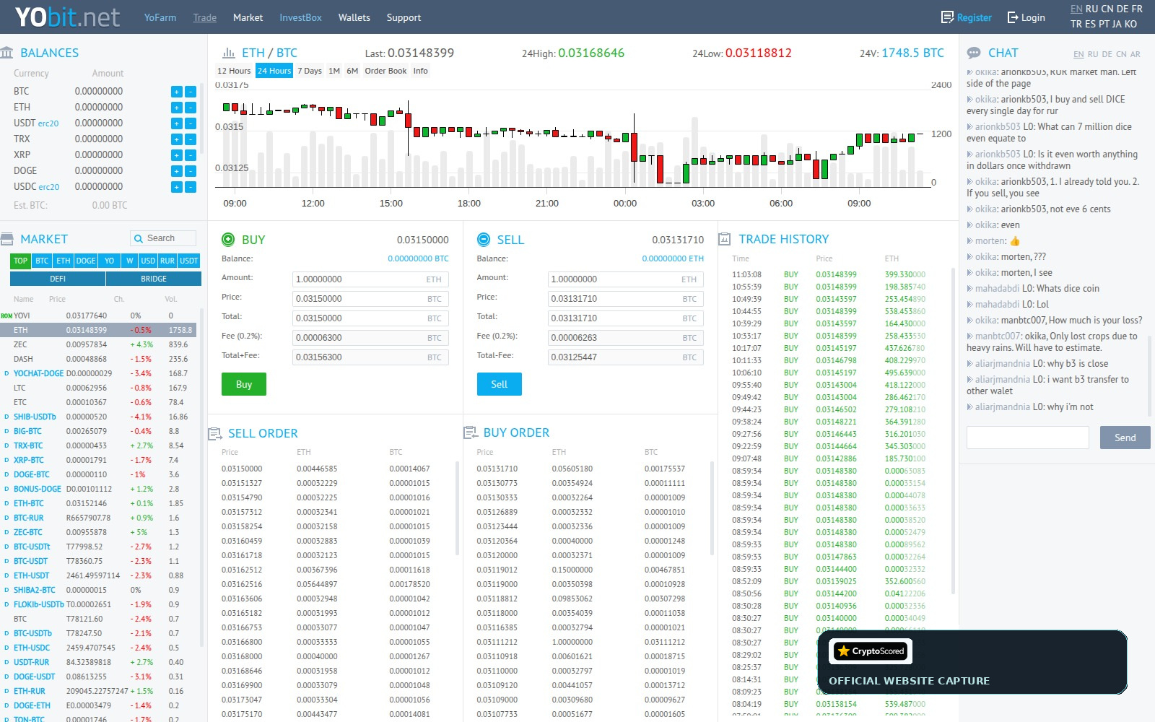This screenshot has width=1155, height=722.
Task: Click the blue Sell button
Action: [500, 384]
